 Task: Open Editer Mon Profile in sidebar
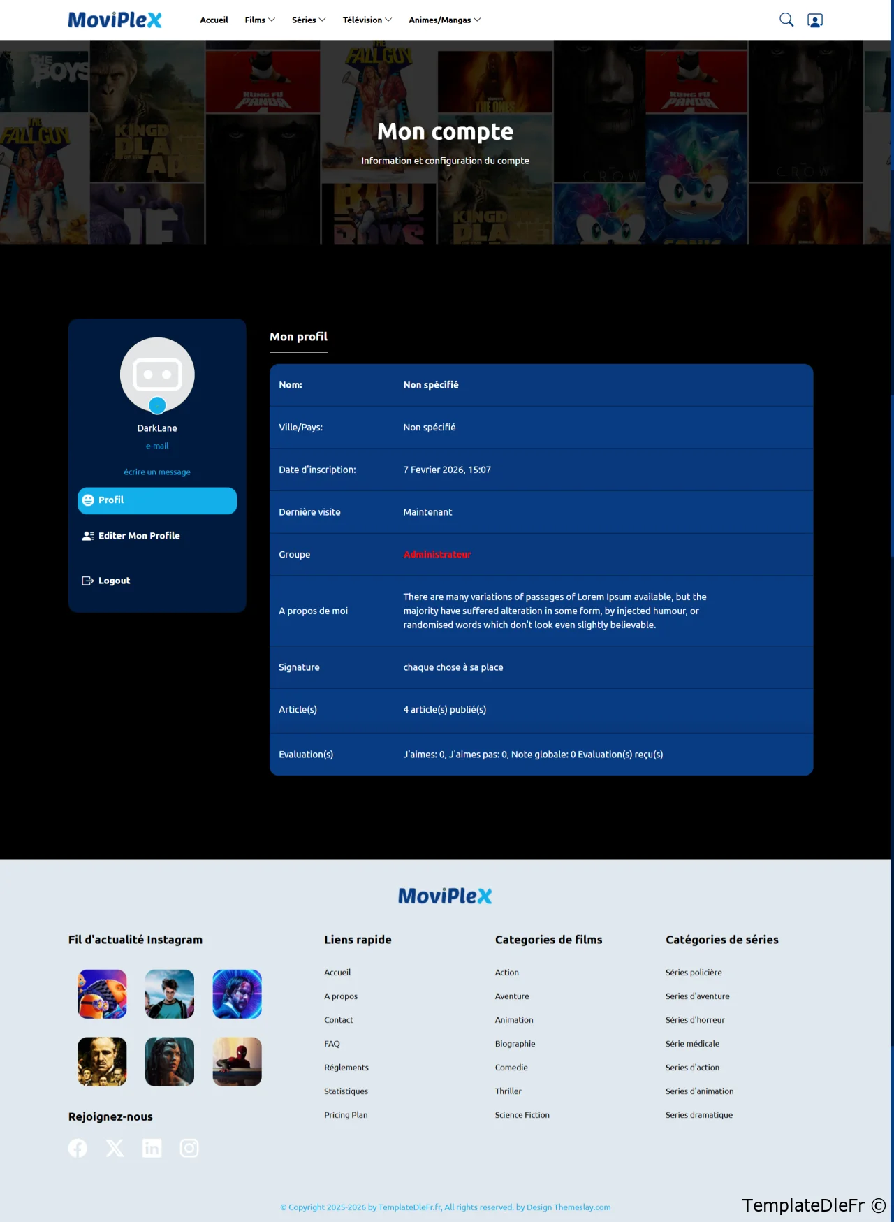click(139, 536)
